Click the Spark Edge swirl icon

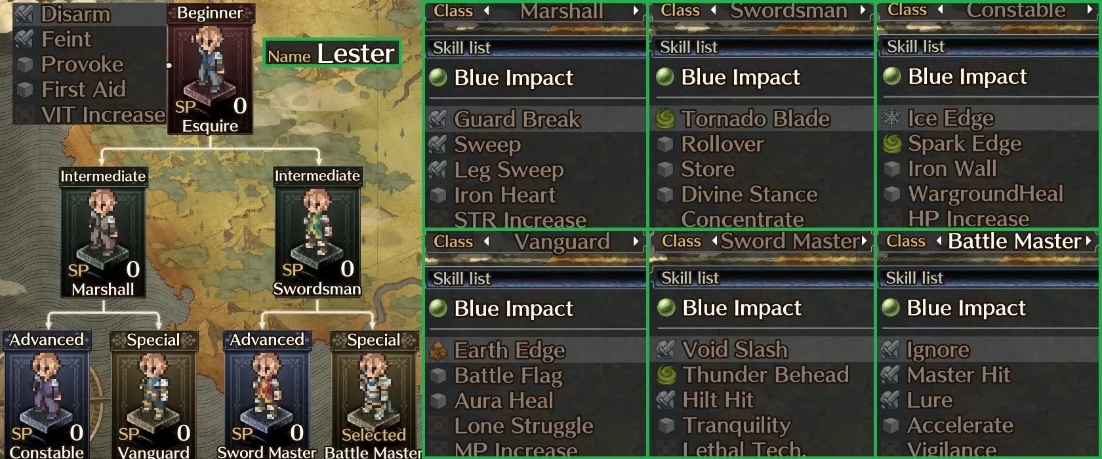[x=892, y=143]
